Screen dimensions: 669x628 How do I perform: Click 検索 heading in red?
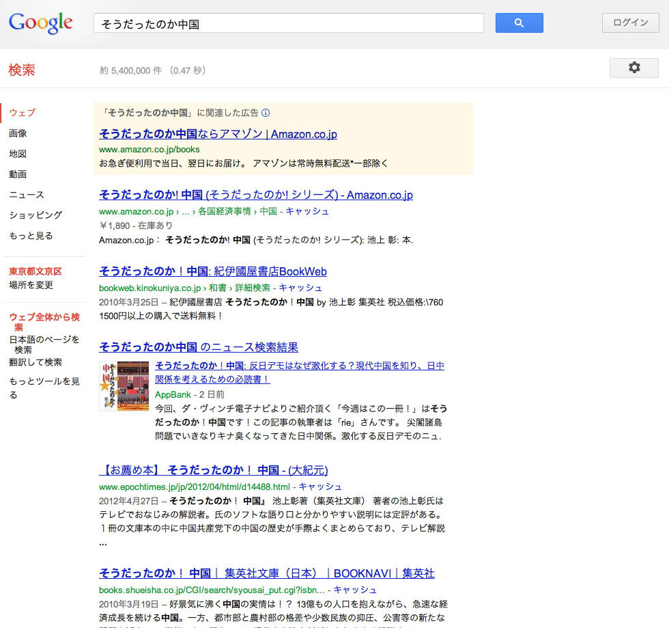tap(22, 70)
